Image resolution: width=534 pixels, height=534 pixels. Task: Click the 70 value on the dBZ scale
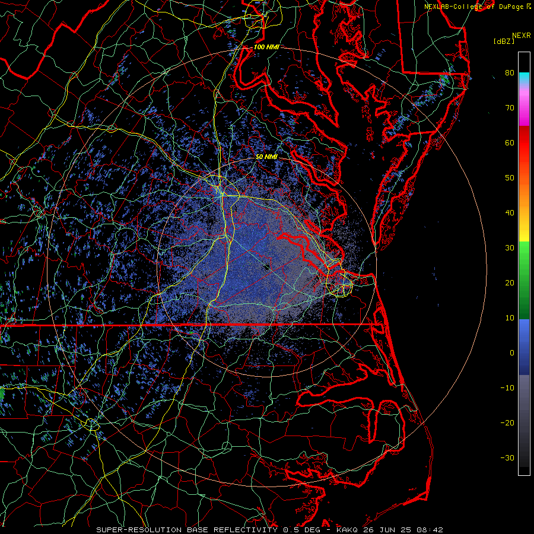(x=510, y=107)
